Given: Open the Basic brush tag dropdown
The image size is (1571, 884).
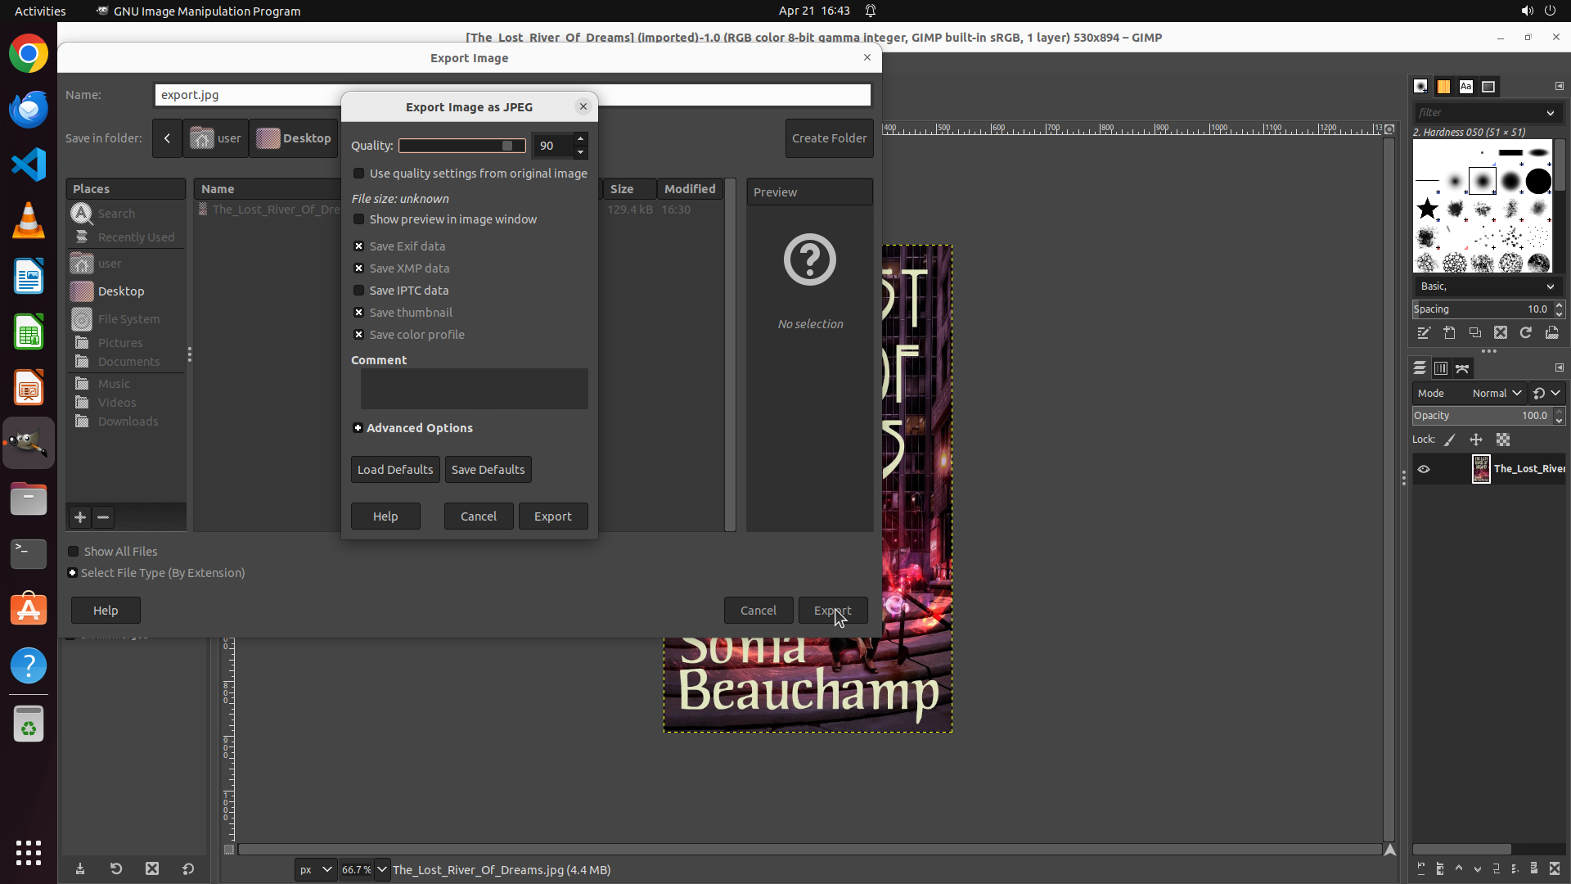Looking at the screenshot, I should pos(1486,286).
